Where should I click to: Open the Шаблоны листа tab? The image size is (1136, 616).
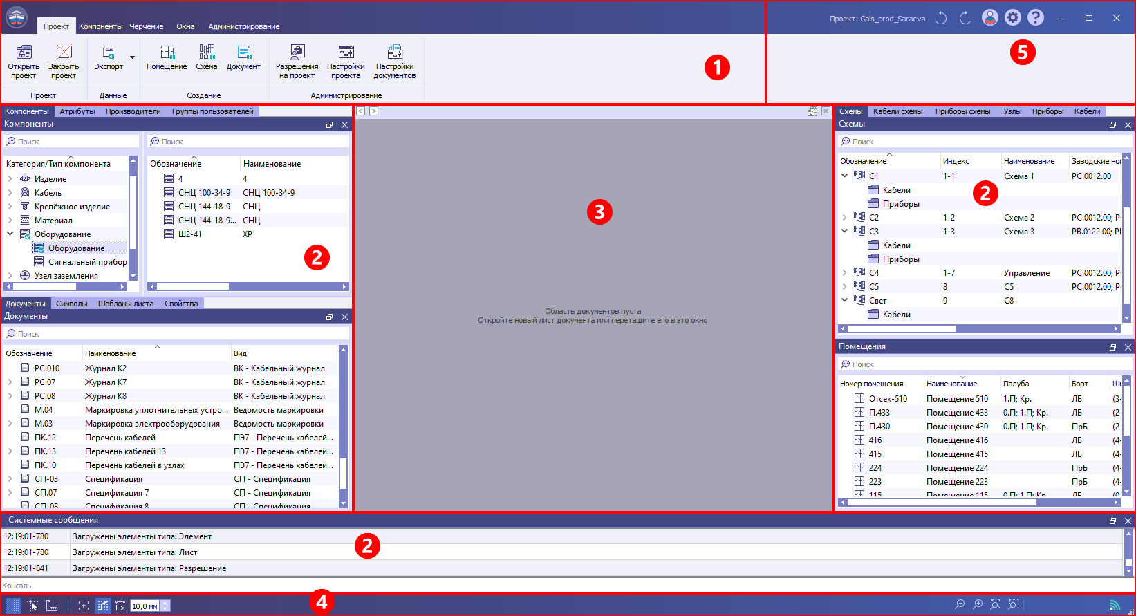pos(126,304)
